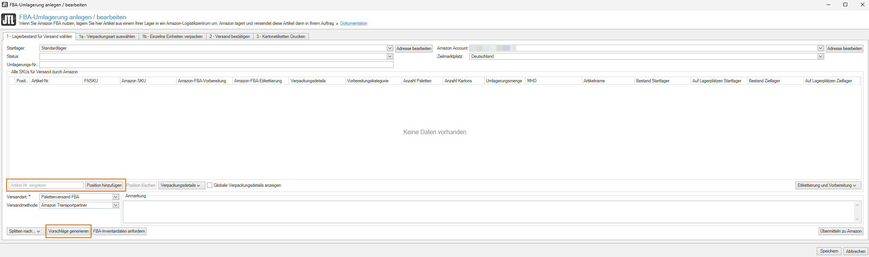Toggle Globale Verpackungsdetails anzeigen checkbox
The image size is (869, 257).
click(x=210, y=185)
